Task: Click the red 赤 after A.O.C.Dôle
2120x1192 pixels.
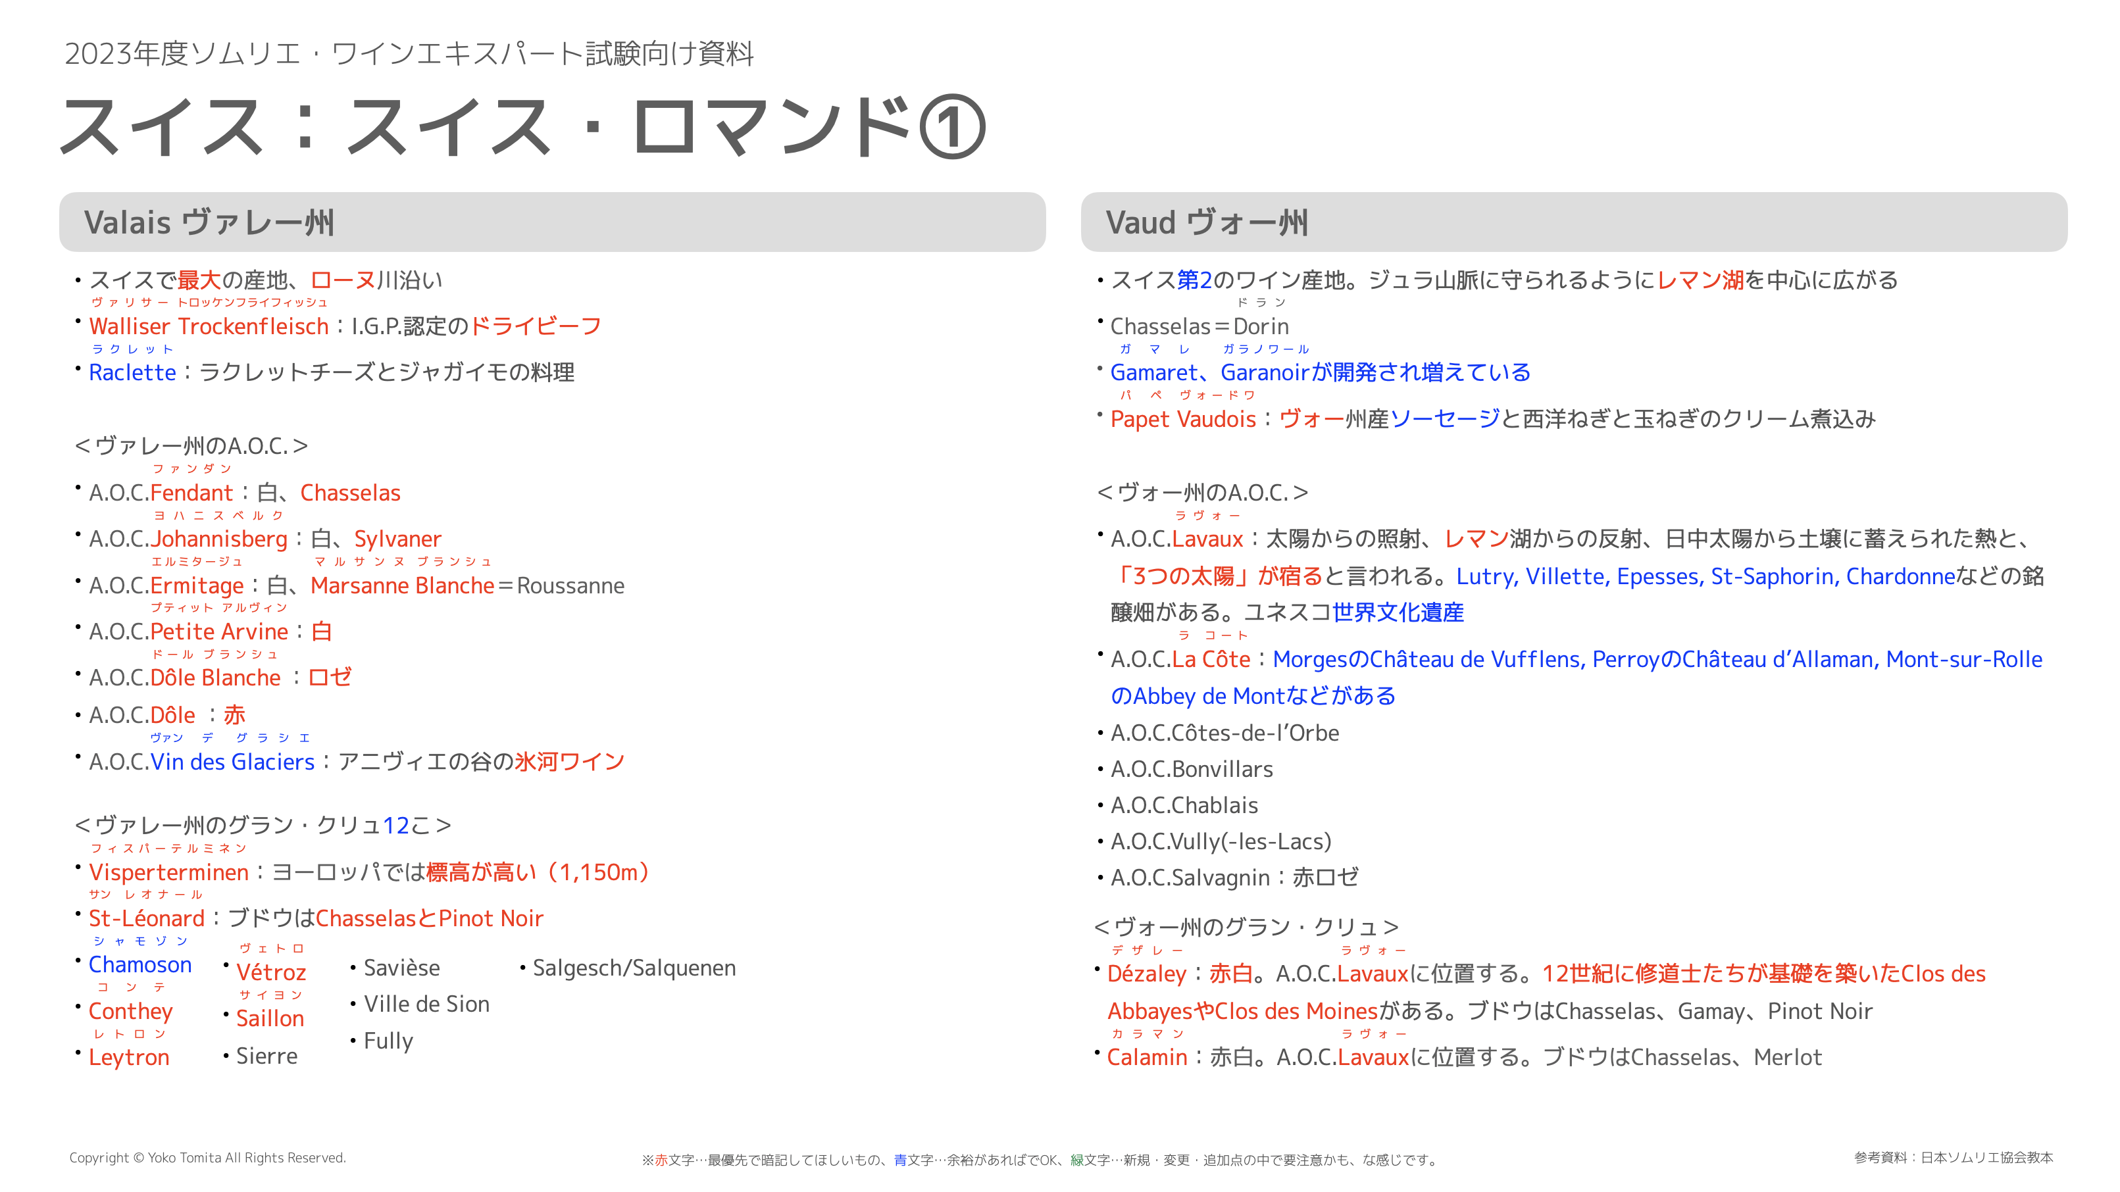Action: click(234, 715)
